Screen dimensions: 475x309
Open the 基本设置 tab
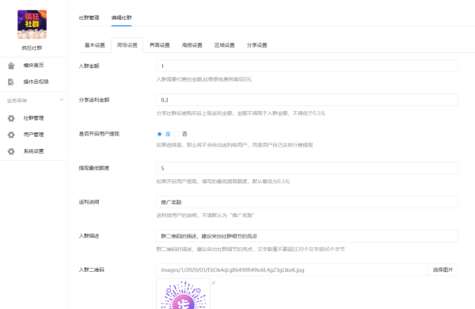pos(95,45)
